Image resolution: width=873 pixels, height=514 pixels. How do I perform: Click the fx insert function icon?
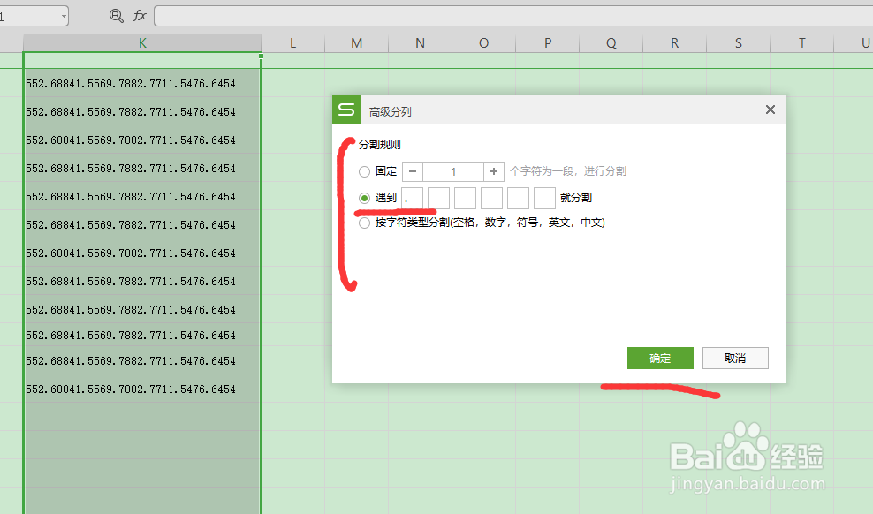pos(140,16)
